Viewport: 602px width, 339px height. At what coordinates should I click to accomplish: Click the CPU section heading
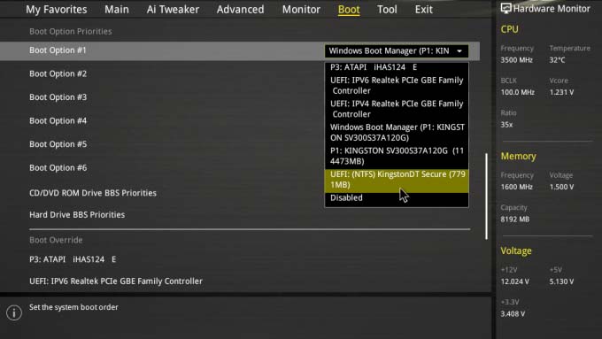509,29
